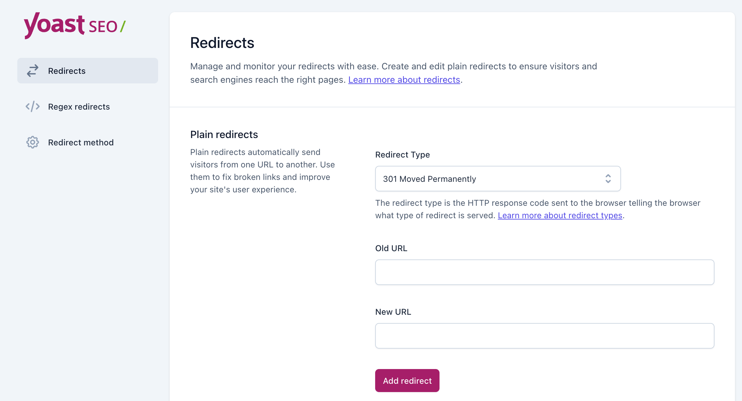
Task: Click the Regex redirects code icon
Action: click(x=33, y=106)
